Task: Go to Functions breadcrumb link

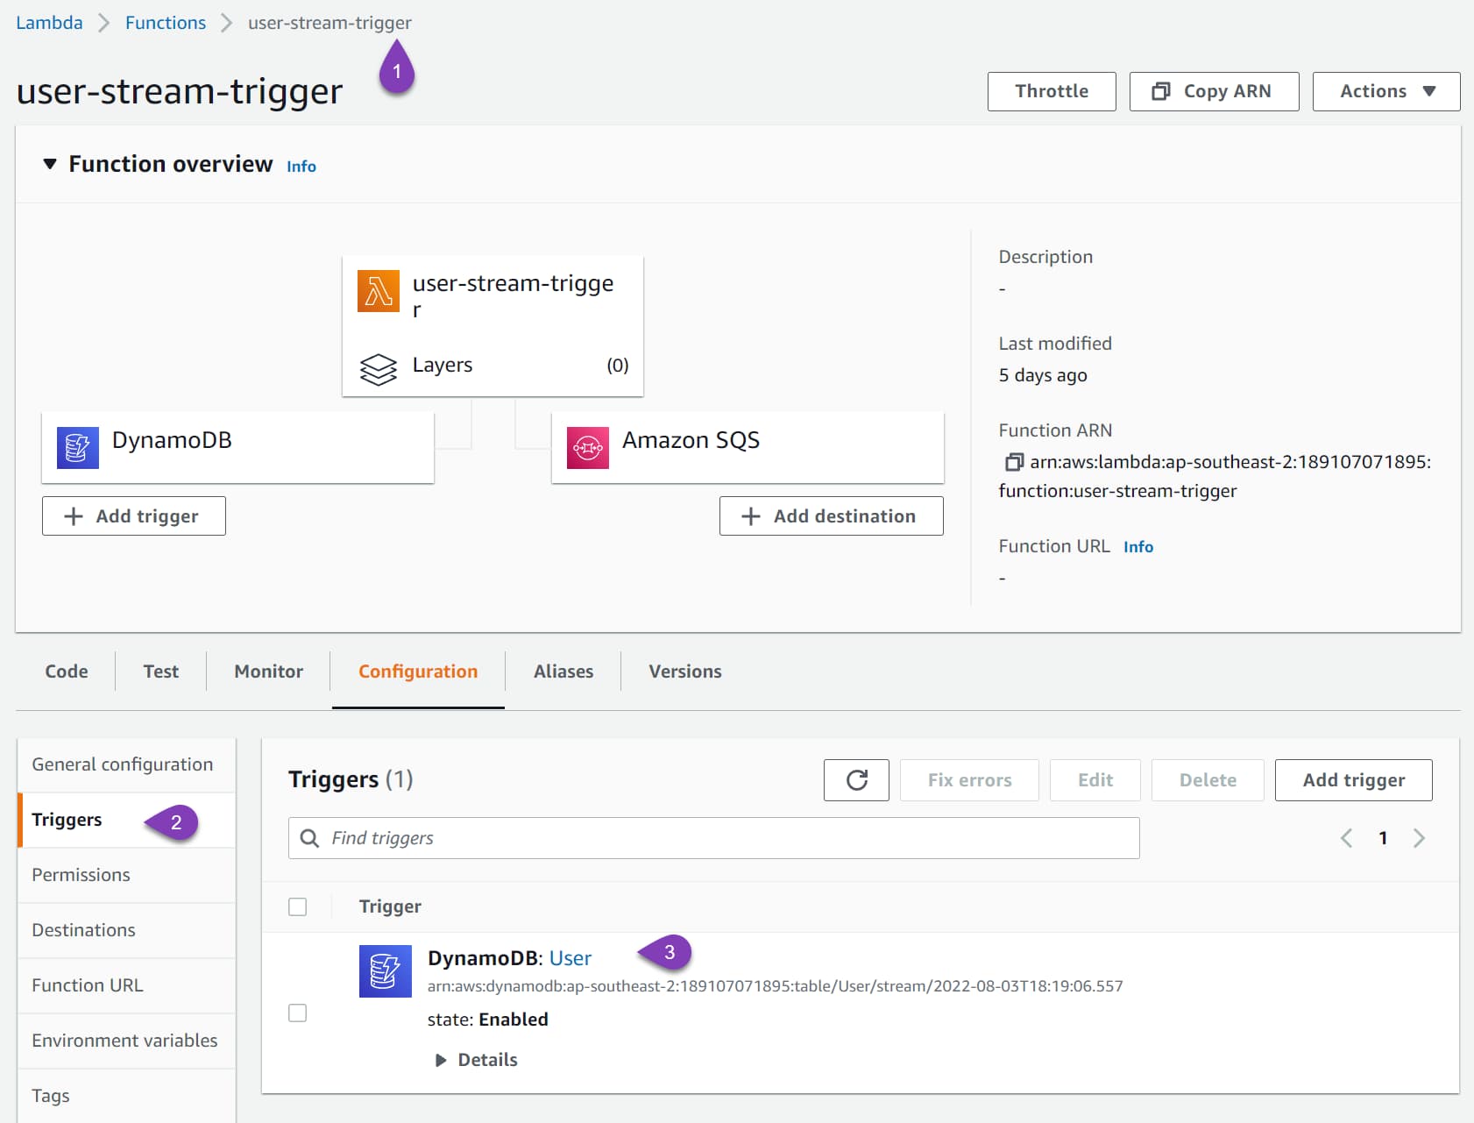Action: point(166,23)
